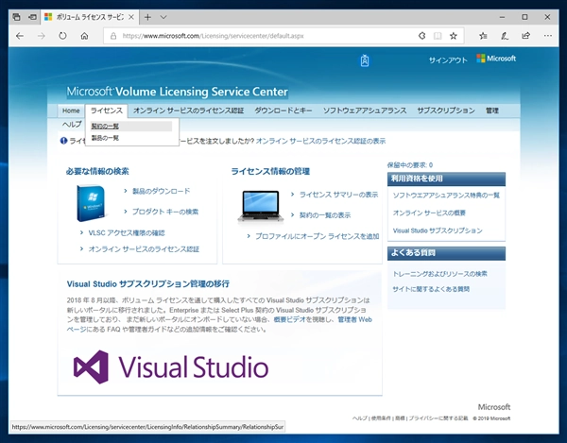Screen dimensions: 567x443
Task: Select 契約の一覧 from dropdown
Action: [x=131, y=127]
